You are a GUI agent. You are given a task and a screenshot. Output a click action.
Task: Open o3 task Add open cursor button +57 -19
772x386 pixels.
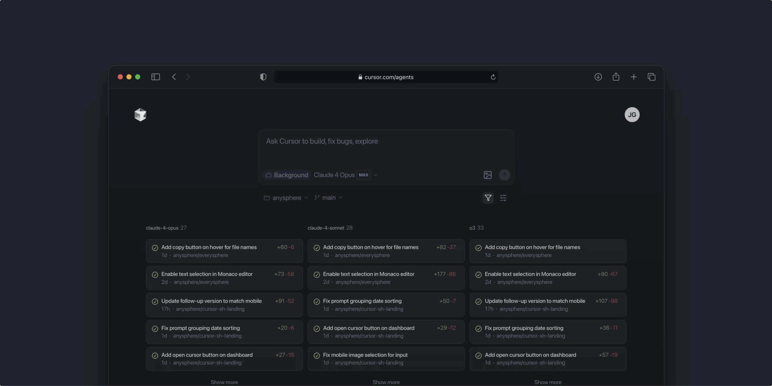point(548,359)
